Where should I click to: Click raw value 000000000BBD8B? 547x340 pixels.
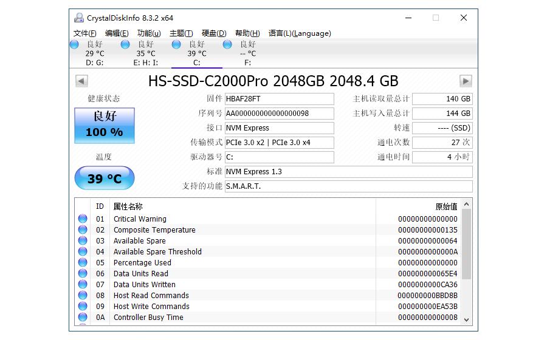pos(428,296)
